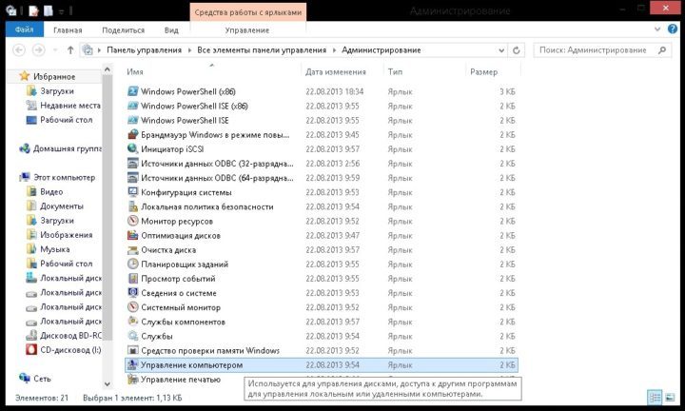Image resolution: width=685 pixels, height=411 pixels.
Task: Select the Службы компонентов icon
Action: (133, 322)
